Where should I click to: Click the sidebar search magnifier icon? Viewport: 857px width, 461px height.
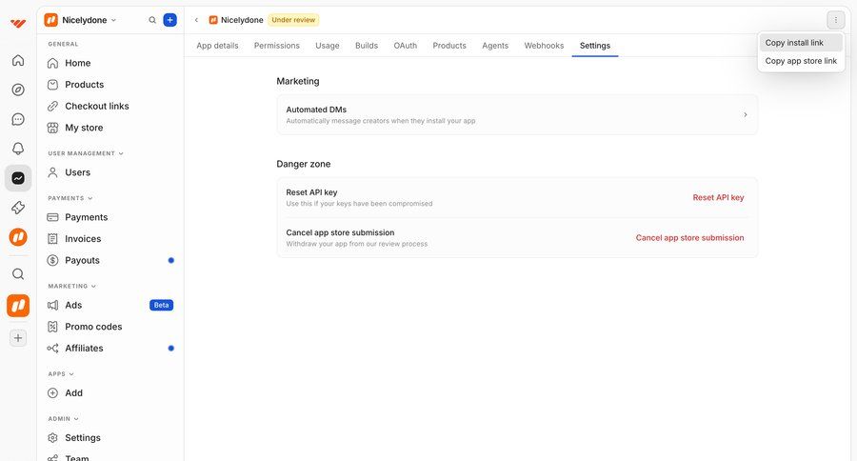coord(152,20)
